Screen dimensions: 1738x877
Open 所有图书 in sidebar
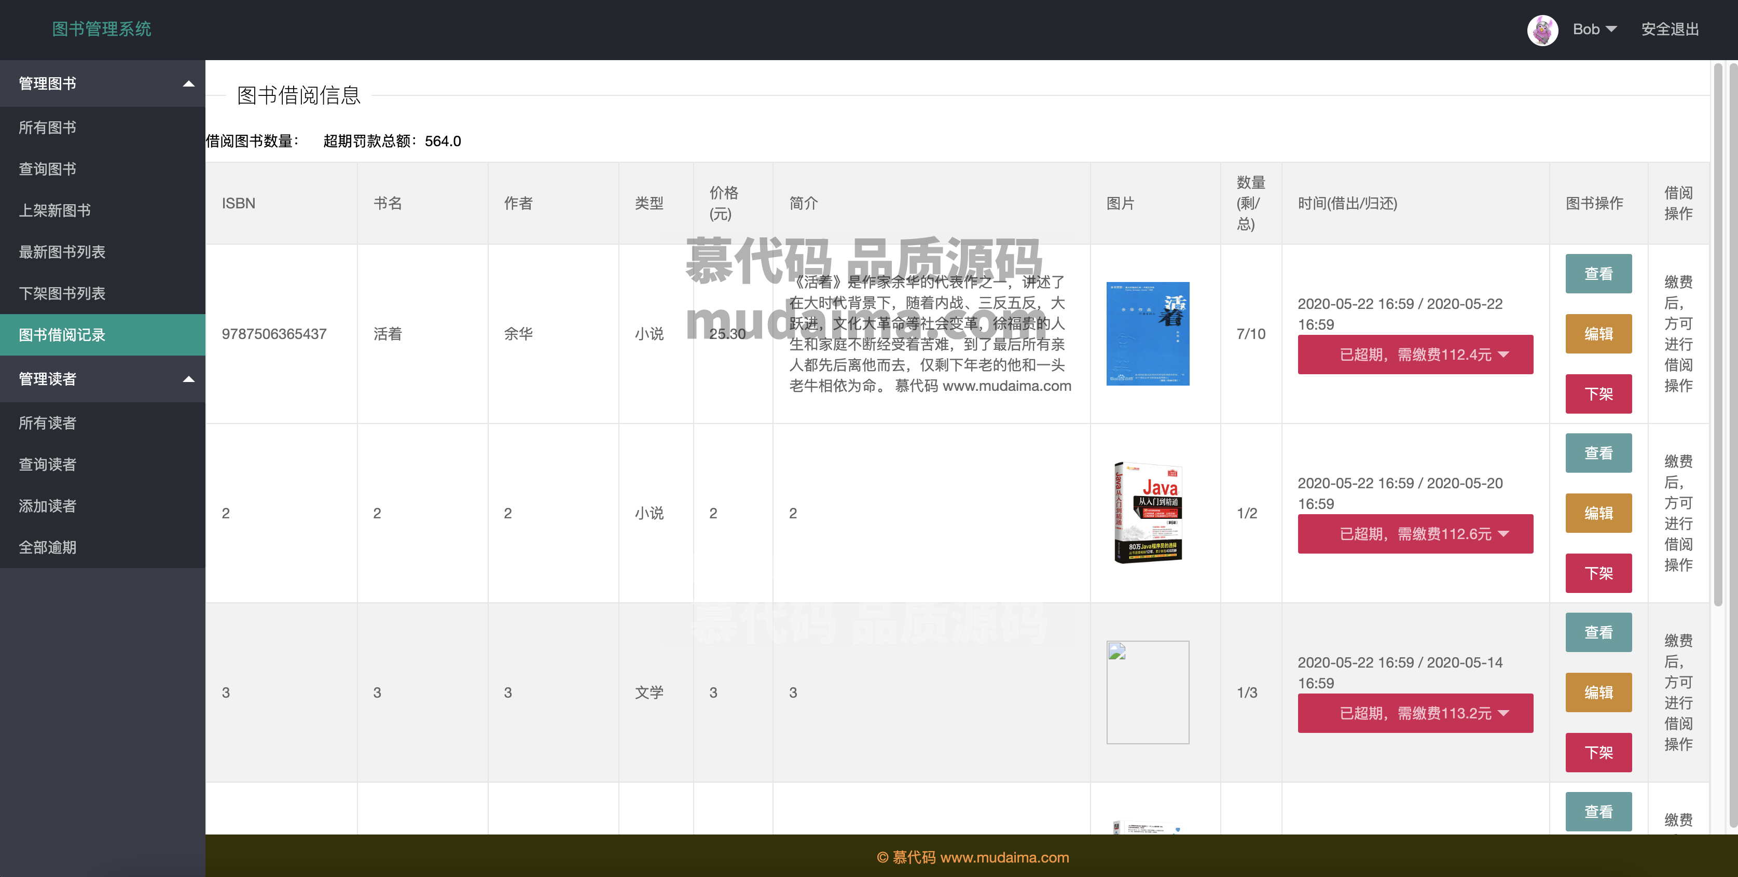click(x=103, y=128)
